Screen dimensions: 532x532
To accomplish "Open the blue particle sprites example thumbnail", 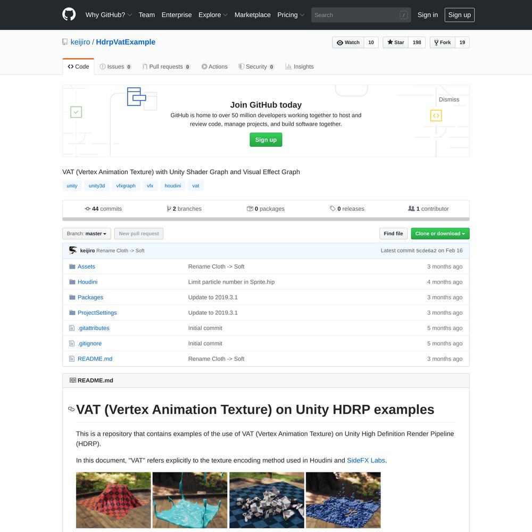I will click(x=343, y=500).
